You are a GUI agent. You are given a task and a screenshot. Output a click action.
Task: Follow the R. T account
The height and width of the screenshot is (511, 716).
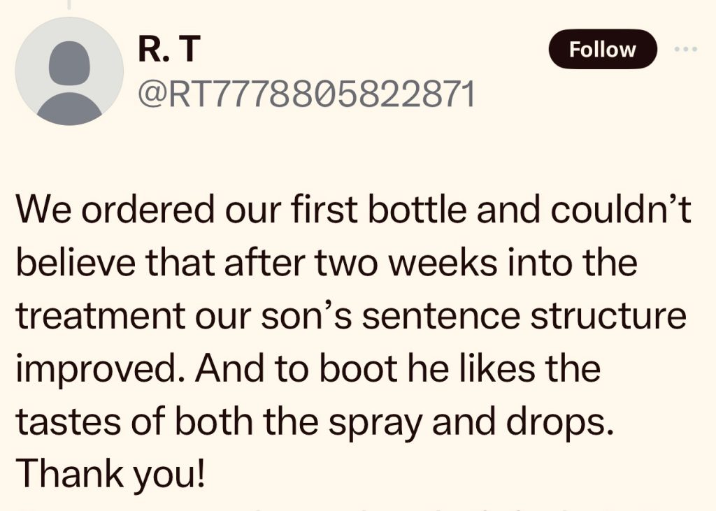coord(602,50)
